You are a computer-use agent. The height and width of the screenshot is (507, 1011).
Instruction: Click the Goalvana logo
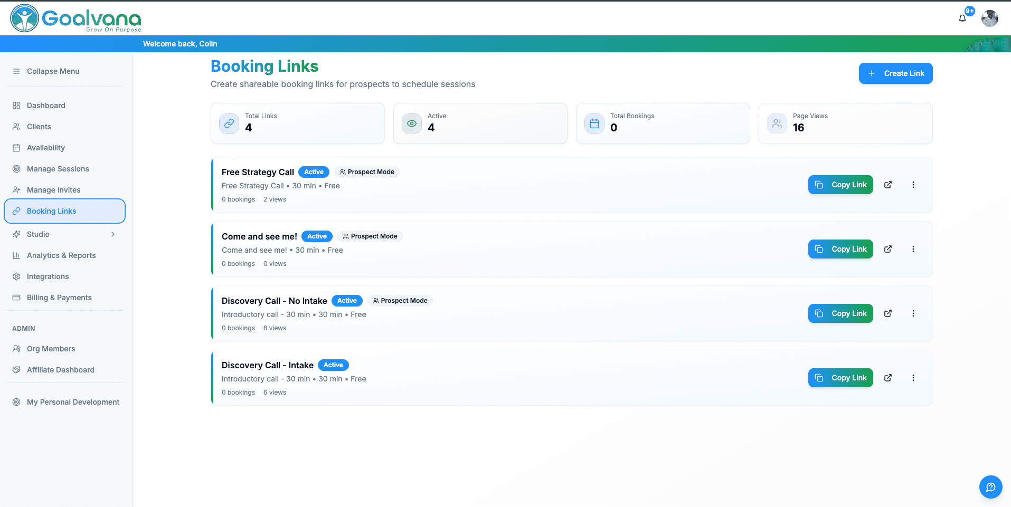coord(76,18)
